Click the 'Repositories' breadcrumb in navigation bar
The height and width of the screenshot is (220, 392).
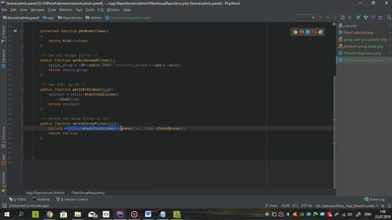(x=69, y=18)
